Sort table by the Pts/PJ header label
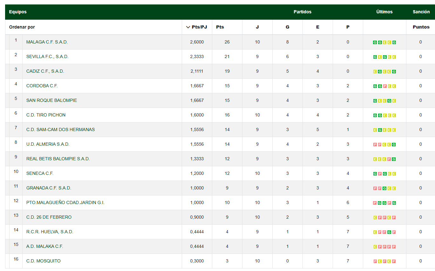This screenshot has width=435, height=271. (x=200, y=27)
